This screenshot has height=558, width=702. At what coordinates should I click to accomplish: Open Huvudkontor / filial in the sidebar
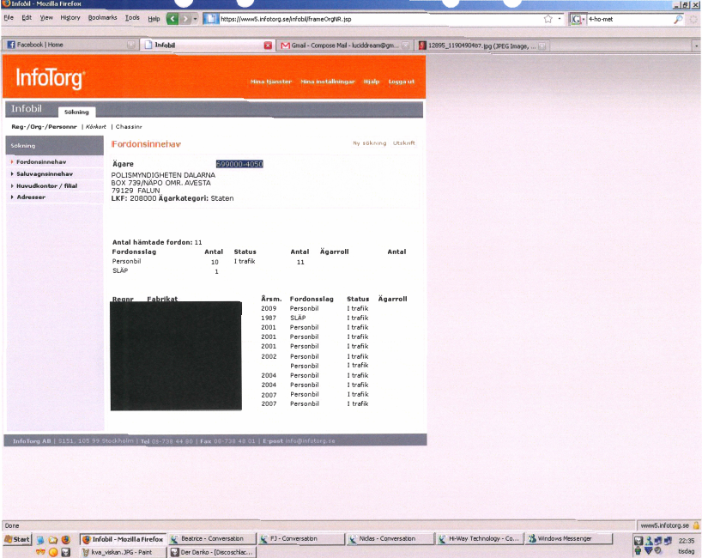click(46, 185)
